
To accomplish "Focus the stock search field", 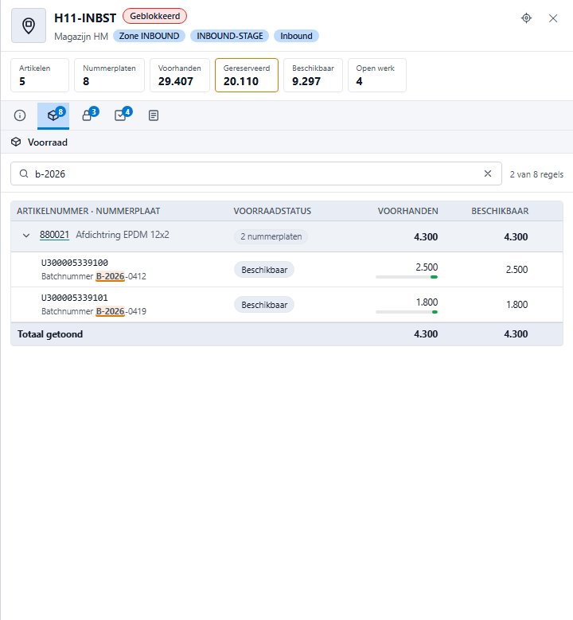I will (255, 174).
